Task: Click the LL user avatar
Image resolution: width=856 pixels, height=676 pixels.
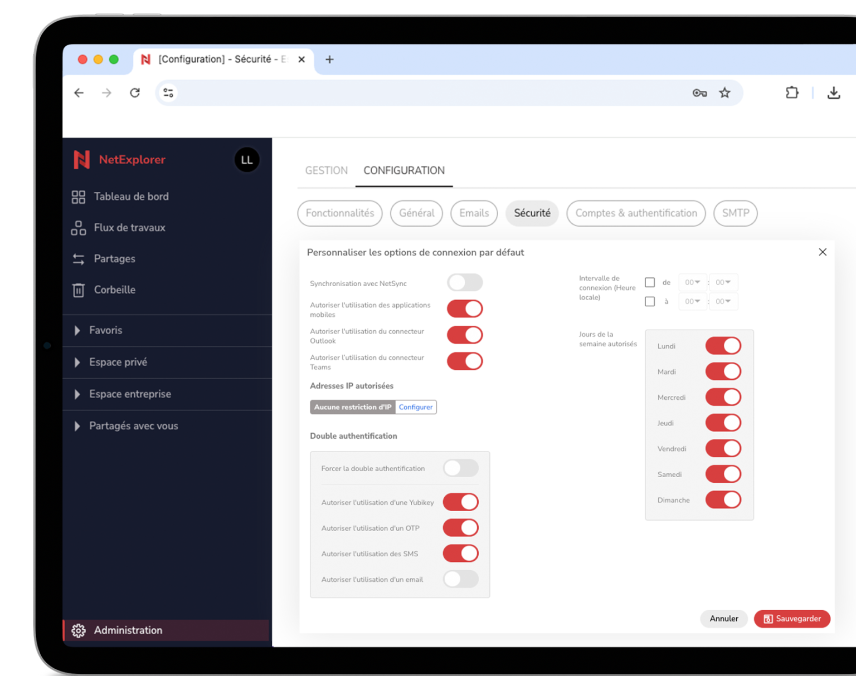Action: (x=247, y=160)
